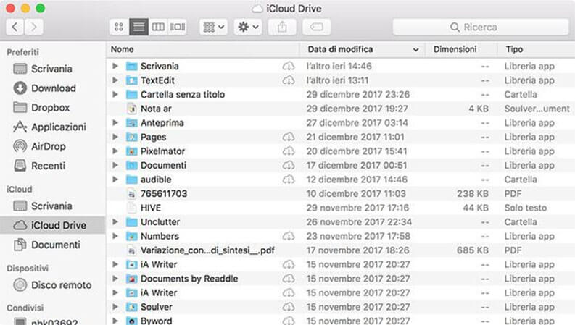Expand the Anteprima folder row
Viewport: 575px width, 325px height.
click(x=115, y=122)
